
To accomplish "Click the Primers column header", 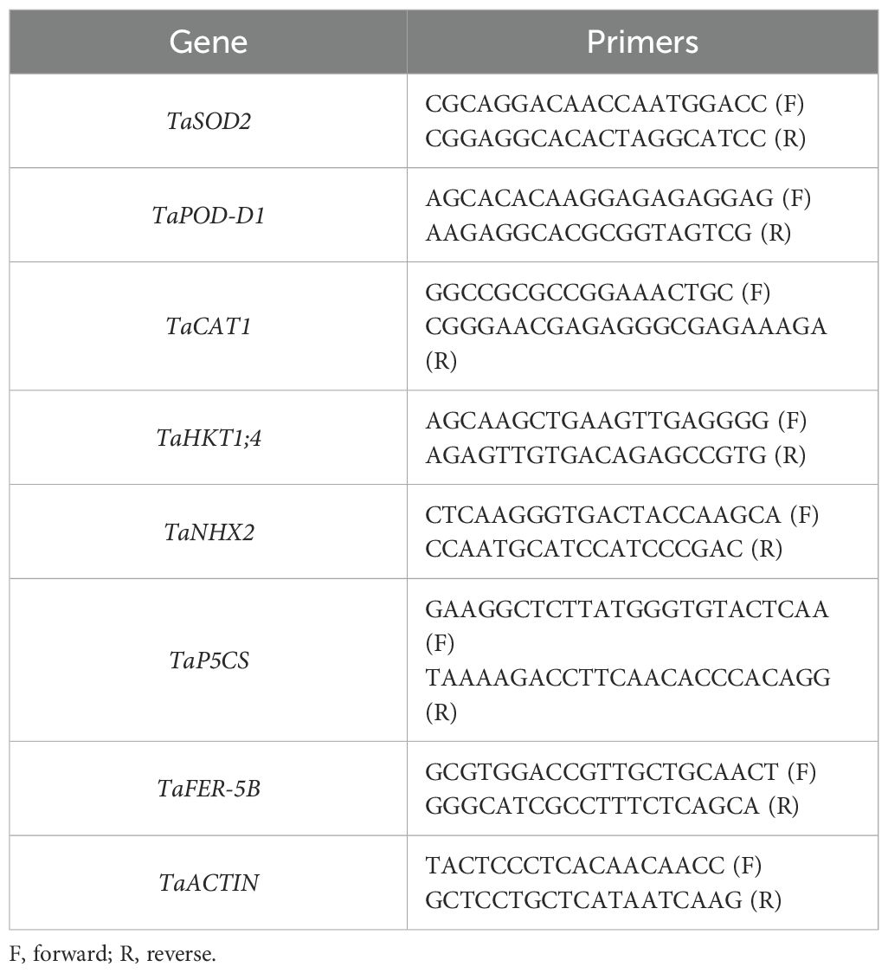I will (642, 42).
